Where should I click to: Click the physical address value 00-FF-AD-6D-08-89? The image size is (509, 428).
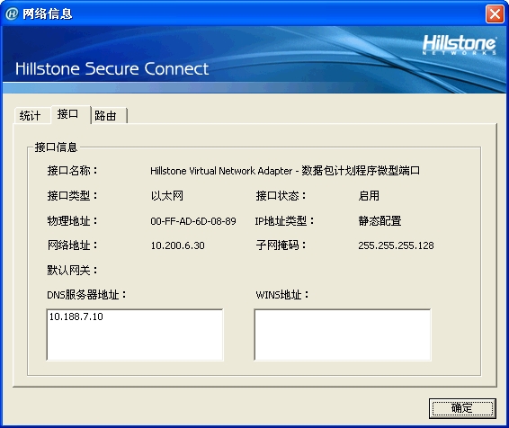click(x=193, y=221)
